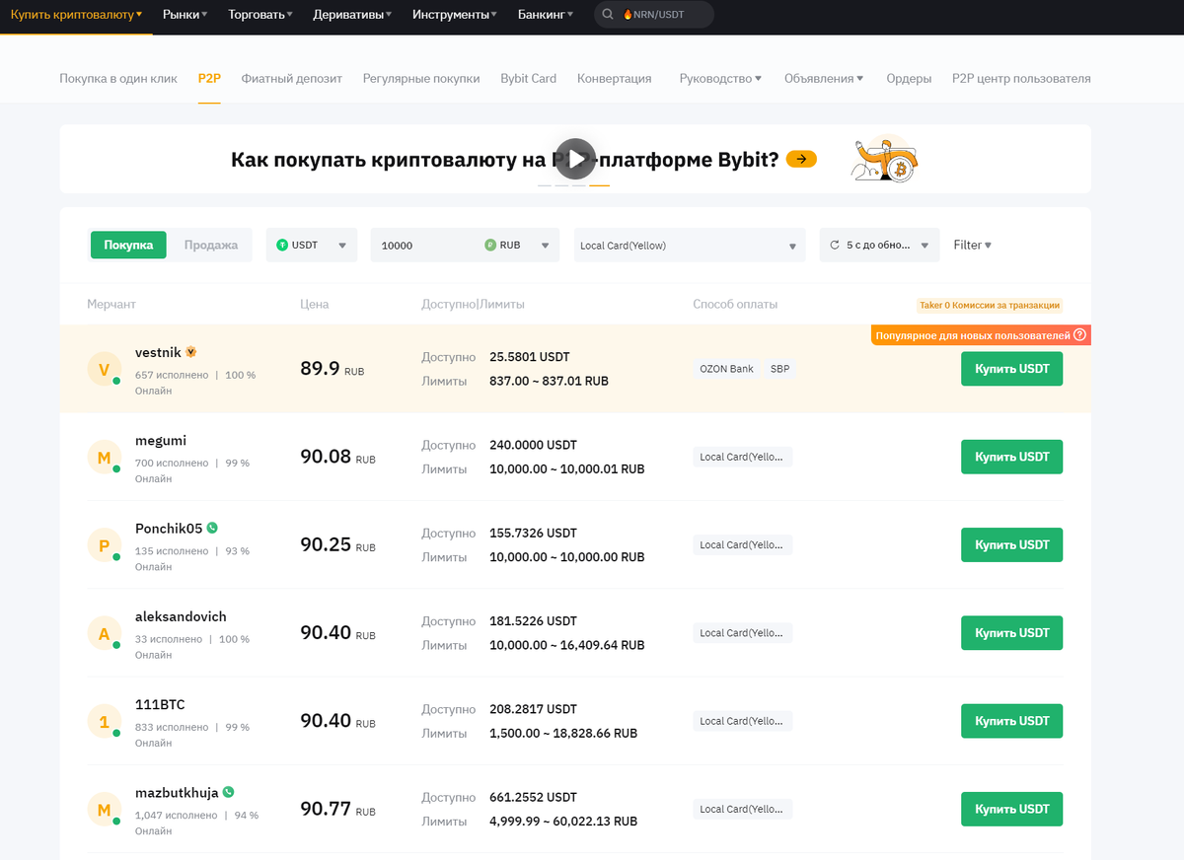Switch to the Фиатный депозит tab
This screenshot has height=860, width=1184.
tap(291, 77)
